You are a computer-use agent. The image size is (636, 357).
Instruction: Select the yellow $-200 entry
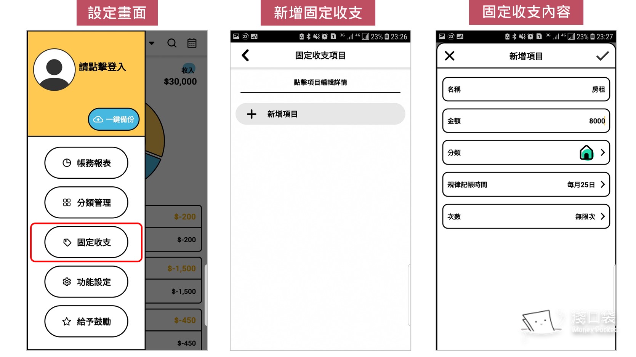click(185, 217)
